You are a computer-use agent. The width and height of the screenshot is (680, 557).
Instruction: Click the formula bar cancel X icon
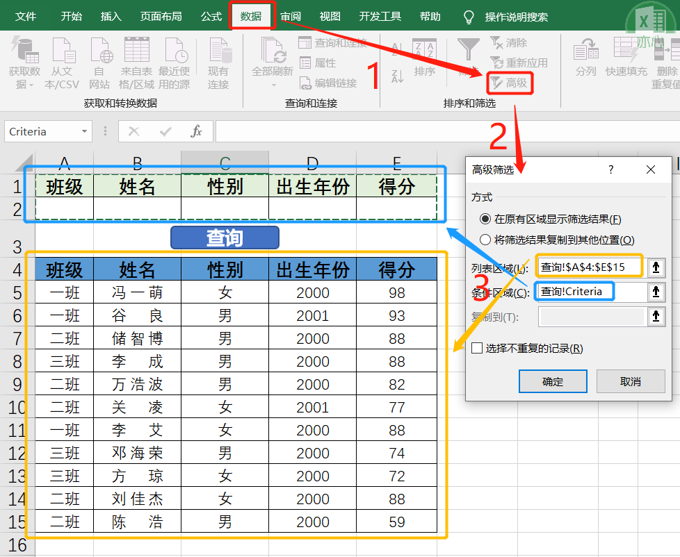[x=133, y=131]
